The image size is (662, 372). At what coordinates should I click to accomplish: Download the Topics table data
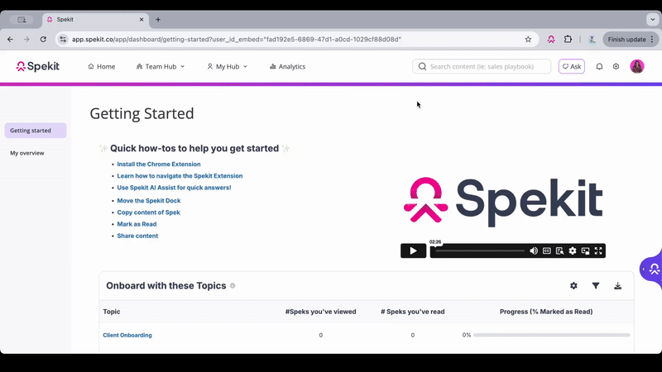tap(617, 286)
